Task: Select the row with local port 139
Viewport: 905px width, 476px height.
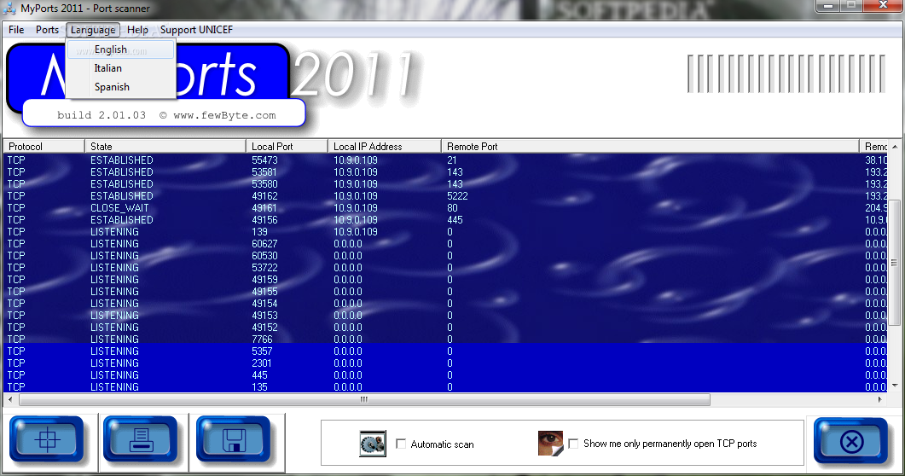Action: pyautogui.click(x=446, y=231)
